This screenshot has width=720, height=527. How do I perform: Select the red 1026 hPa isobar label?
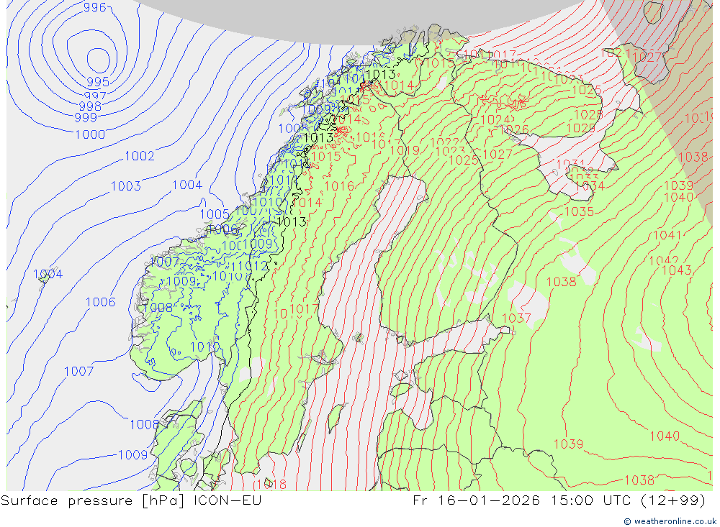click(514, 130)
